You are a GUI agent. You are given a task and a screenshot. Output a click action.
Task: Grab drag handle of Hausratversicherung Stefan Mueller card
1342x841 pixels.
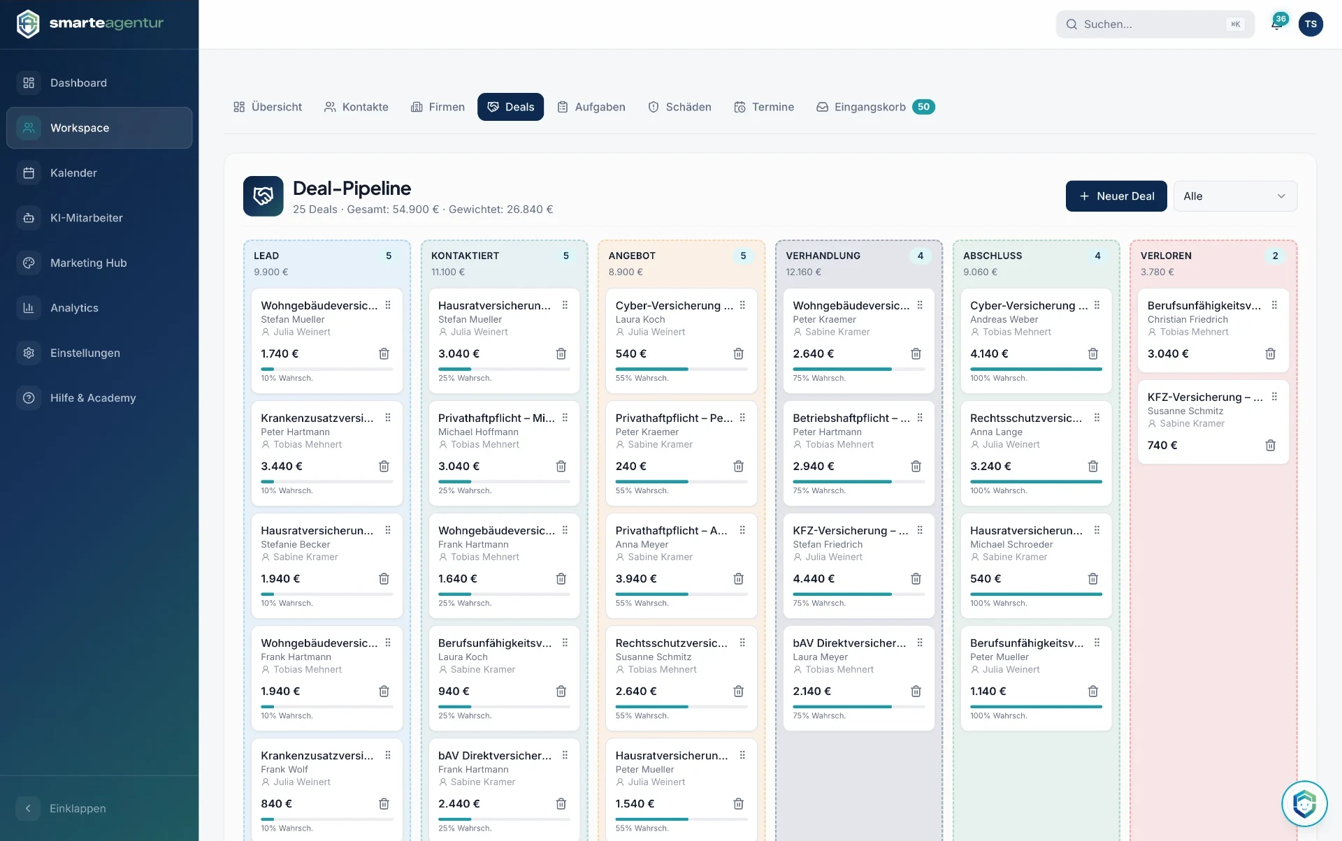[x=565, y=305]
